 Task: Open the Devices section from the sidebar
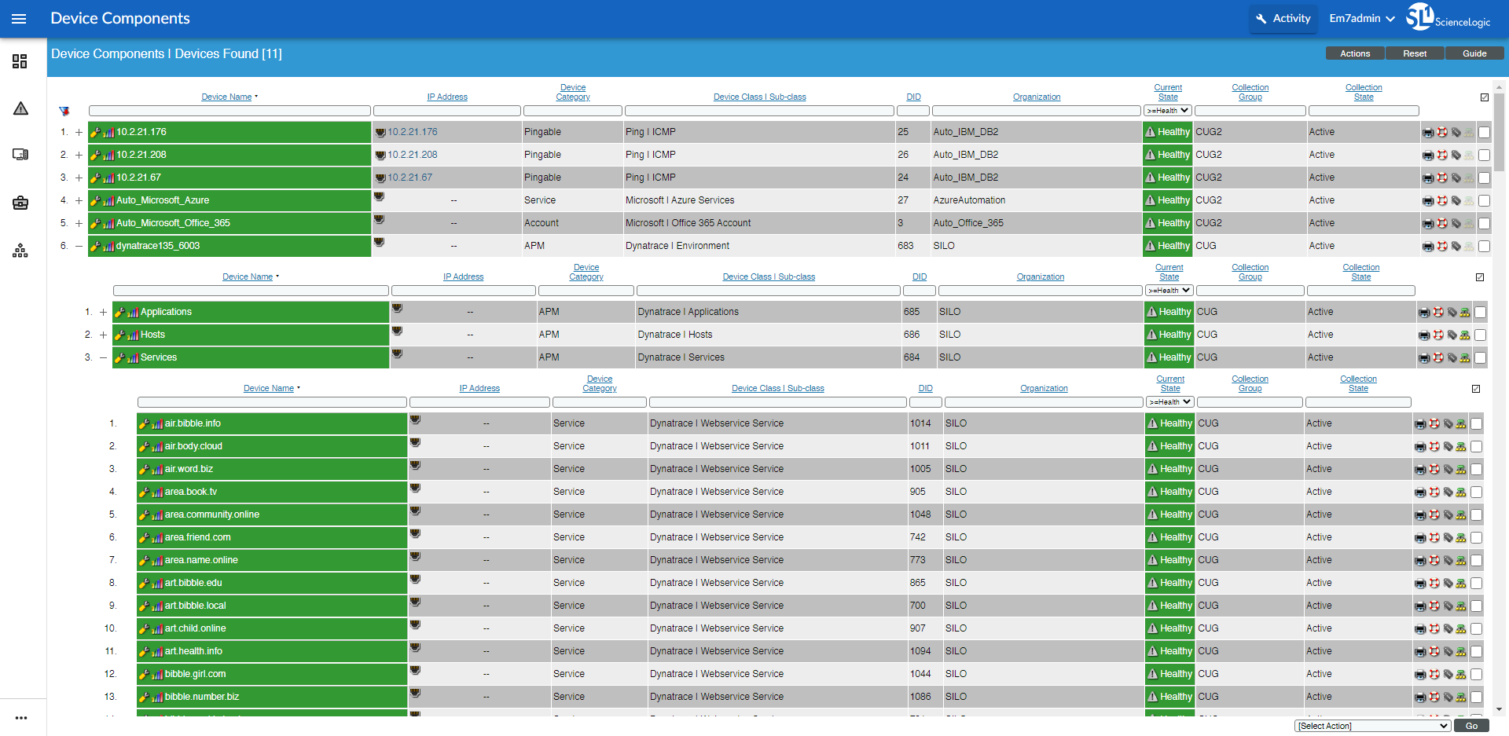pyautogui.click(x=20, y=154)
